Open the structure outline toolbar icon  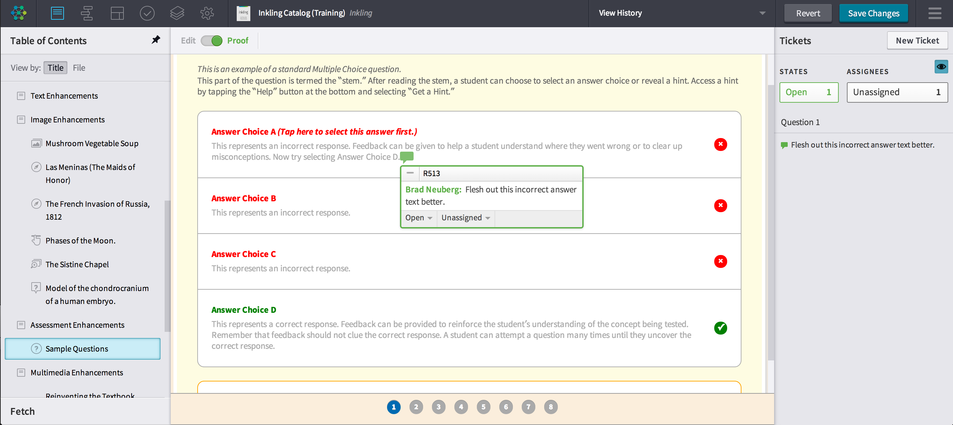pyautogui.click(x=87, y=13)
